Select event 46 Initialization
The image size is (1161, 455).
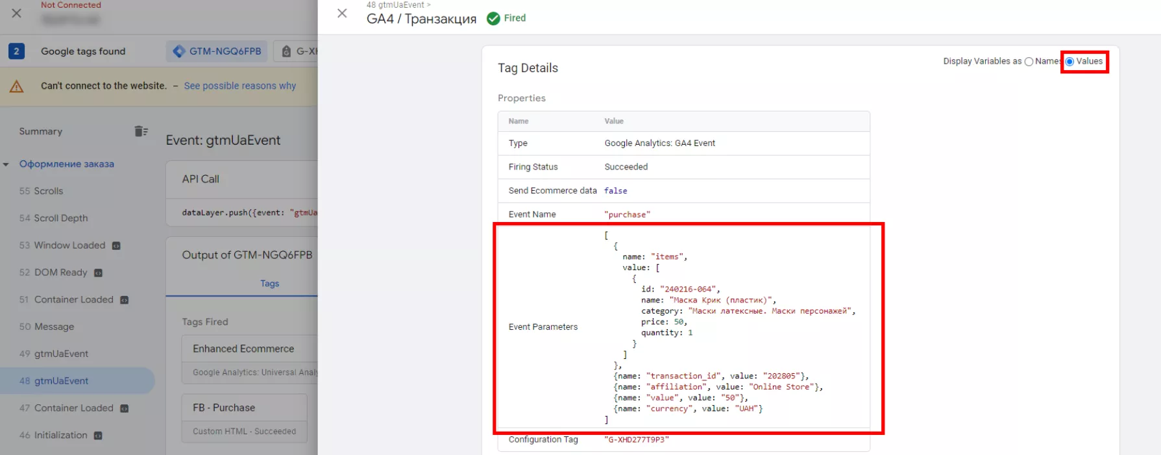tap(53, 436)
